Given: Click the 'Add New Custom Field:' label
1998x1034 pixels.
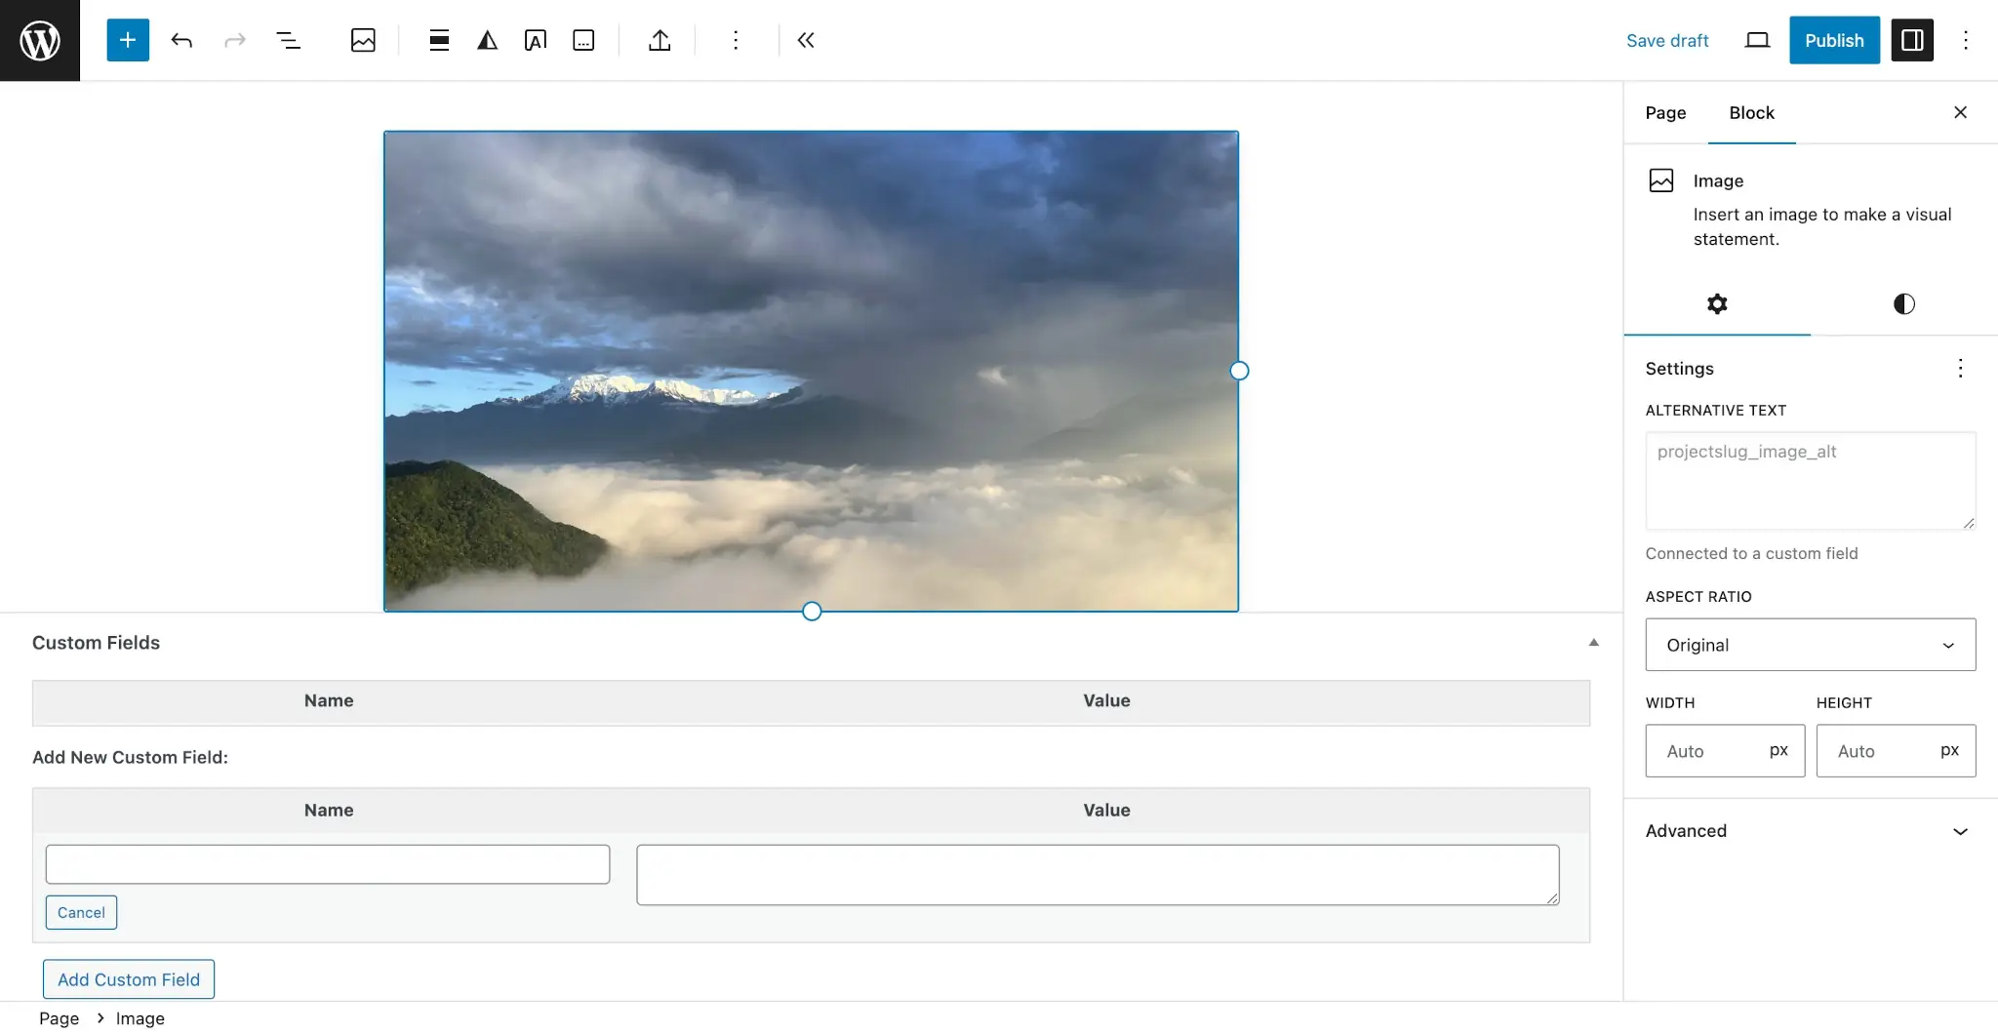Looking at the screenshot, I should click(x=130, y=757).
